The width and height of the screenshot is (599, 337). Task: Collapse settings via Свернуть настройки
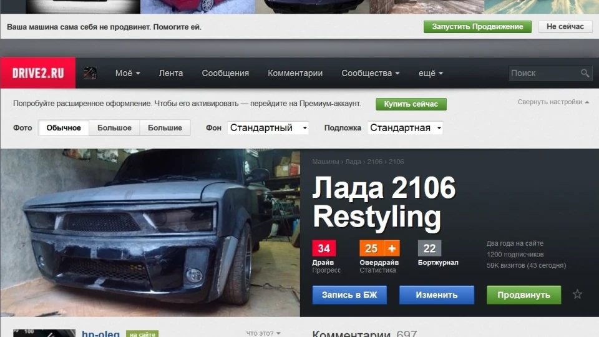tap(553, 102)
